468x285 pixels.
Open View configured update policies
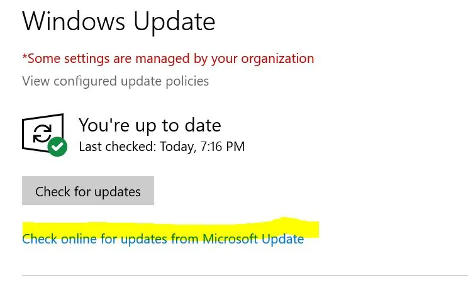(115, 81)
